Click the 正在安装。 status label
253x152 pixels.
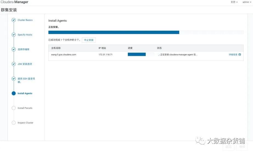(x=54, y=27)
